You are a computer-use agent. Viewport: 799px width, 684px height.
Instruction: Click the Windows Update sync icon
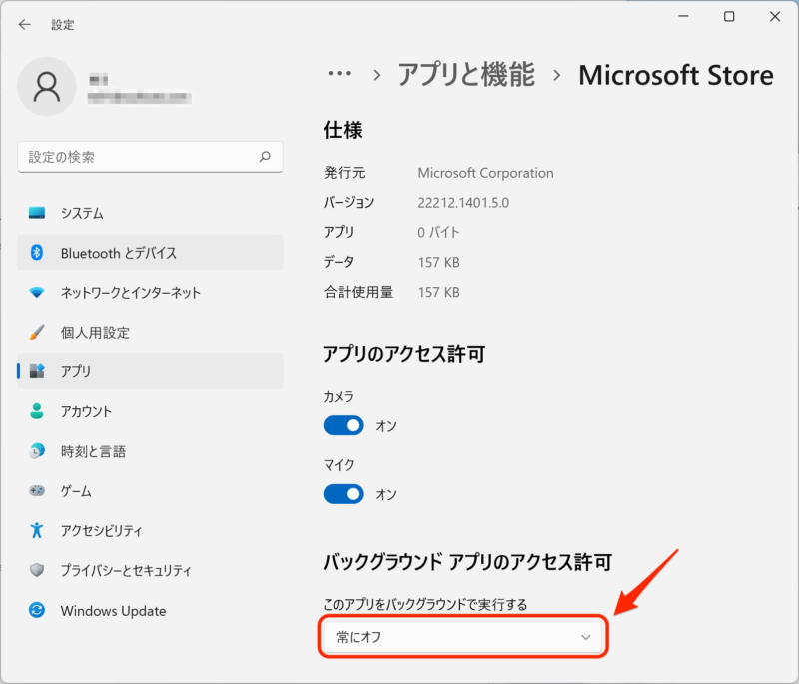pos(37,610)
